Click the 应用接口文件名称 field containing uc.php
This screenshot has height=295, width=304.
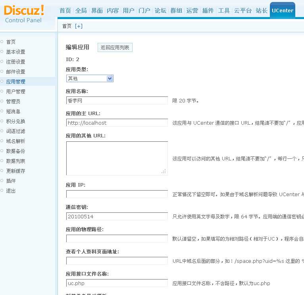point(117,283)
